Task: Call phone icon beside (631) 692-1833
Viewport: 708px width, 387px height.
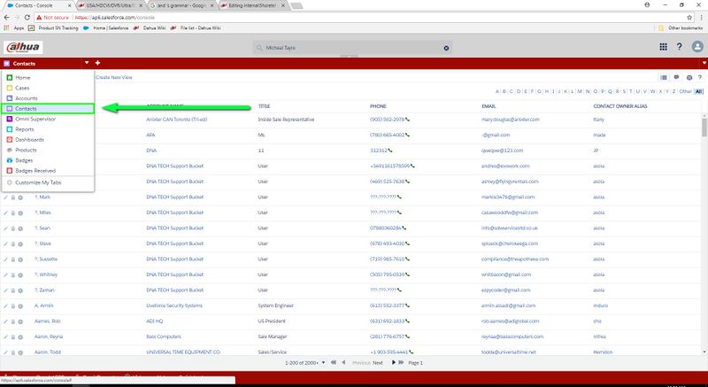Action: (407, 321)
